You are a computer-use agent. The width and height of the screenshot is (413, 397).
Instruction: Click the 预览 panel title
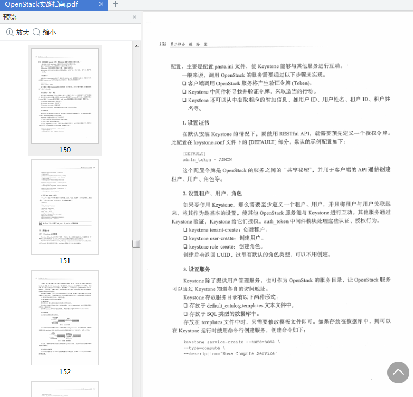tap(10, 17)
